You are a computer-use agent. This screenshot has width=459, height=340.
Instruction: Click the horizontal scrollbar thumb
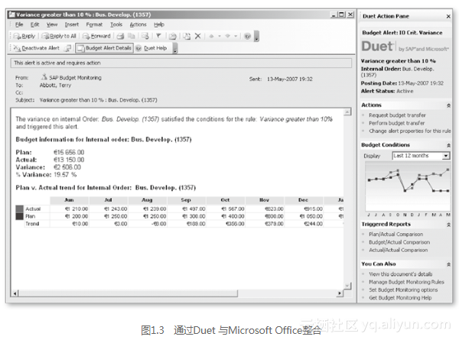[x=129, y=293]
